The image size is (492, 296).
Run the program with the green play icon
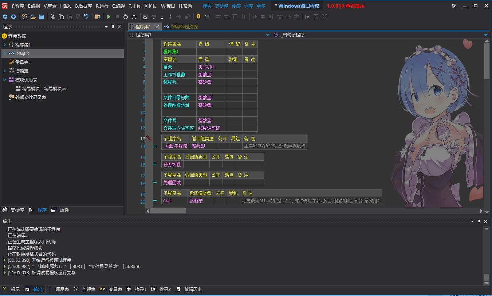point(109,17)
